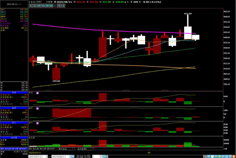Click the yellow minus zoom-out icon
The image size is (236, 158).
[216, 156]
